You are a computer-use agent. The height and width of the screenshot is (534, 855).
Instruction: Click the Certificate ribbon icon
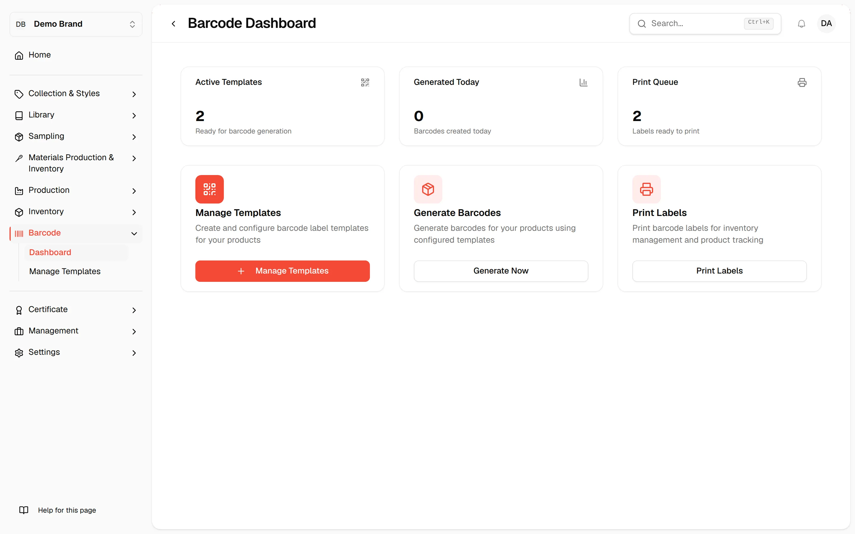pos(19,310)
